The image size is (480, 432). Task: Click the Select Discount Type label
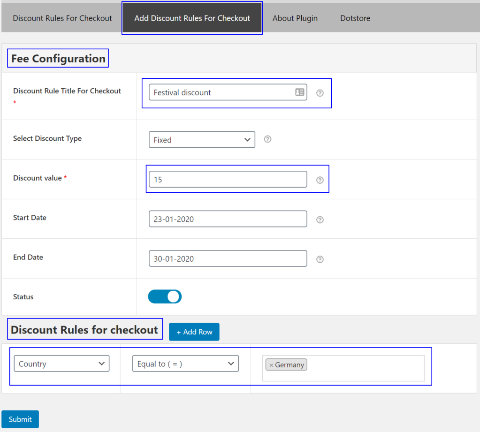coord(47,138)
